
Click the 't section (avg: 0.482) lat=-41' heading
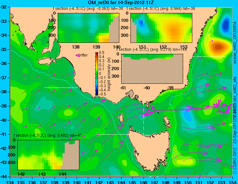coord(48,135)
